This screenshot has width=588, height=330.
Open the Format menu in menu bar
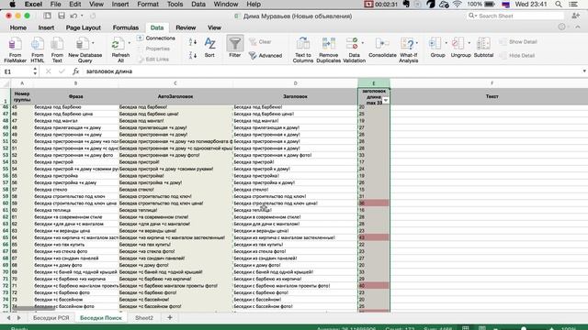tap(148, 4)
